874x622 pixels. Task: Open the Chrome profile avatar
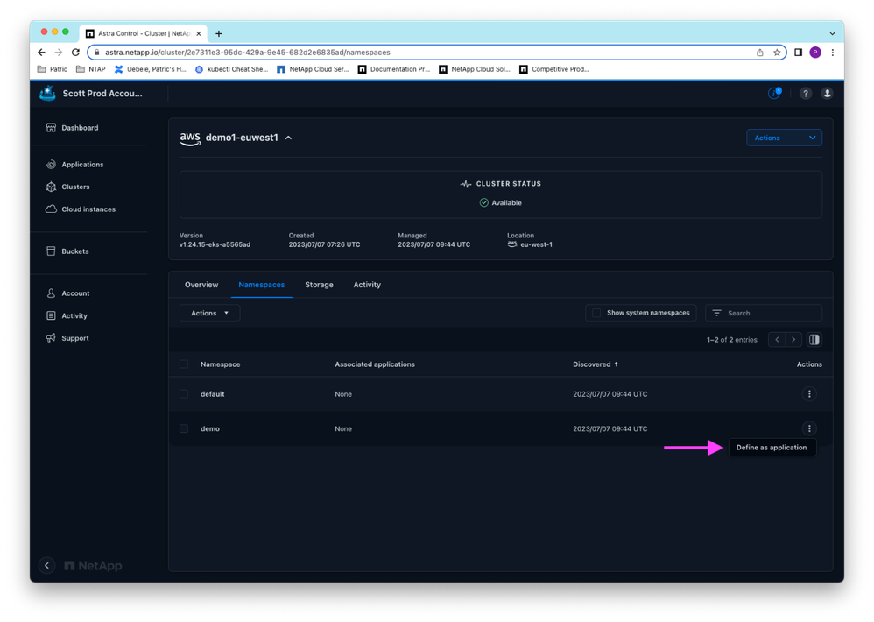(815, 53)
